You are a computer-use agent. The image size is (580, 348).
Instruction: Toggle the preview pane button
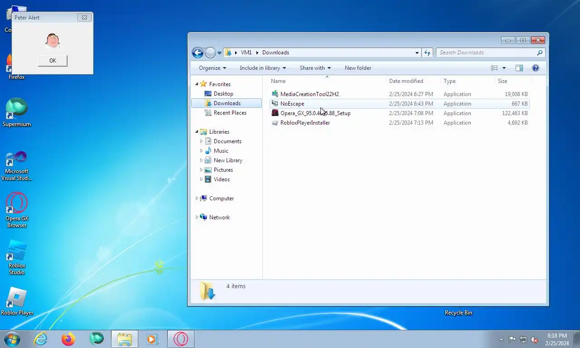(x=519, y=68)
